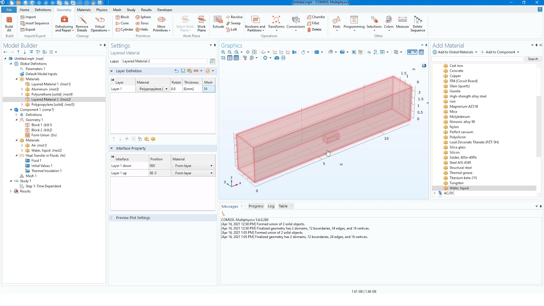Open Booleans and Partitions dropdown
Image resolution: width=544 pixels, height=306 pixels.
[255, 24]
